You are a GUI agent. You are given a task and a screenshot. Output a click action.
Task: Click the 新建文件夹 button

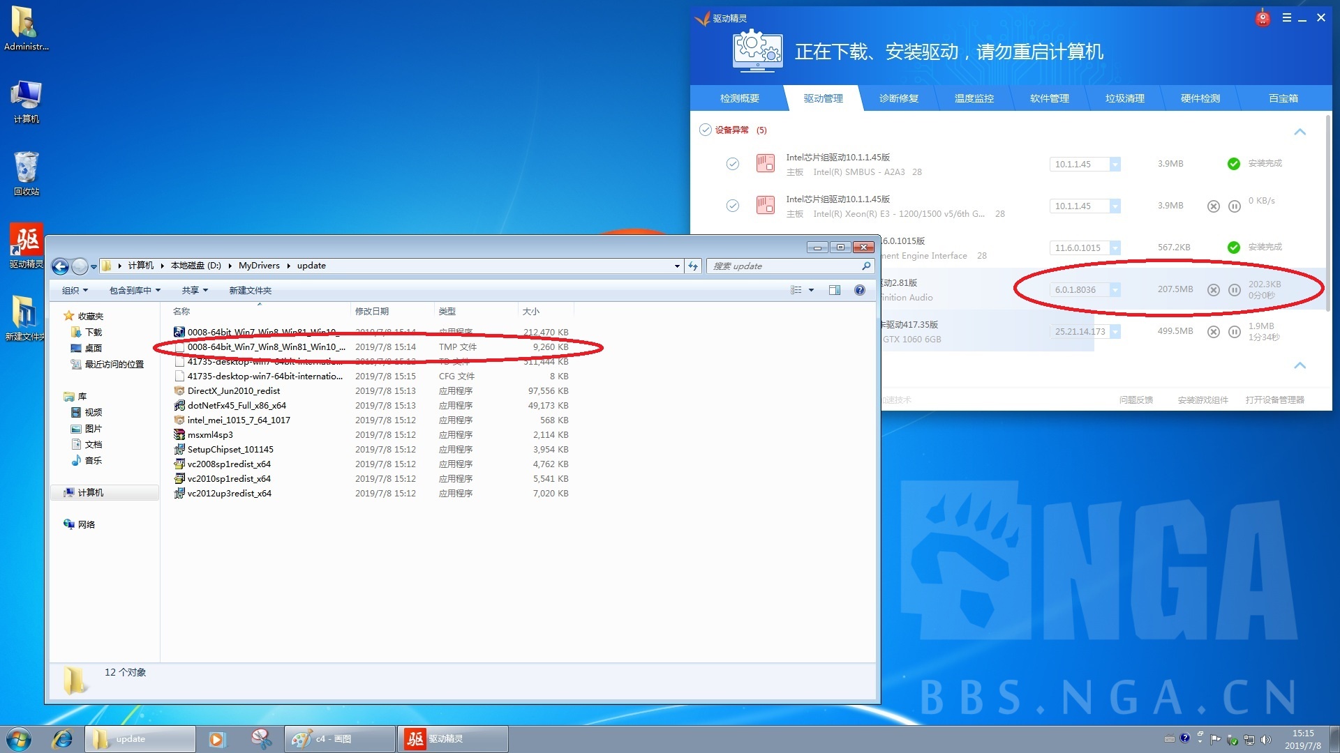coord(250,290)
